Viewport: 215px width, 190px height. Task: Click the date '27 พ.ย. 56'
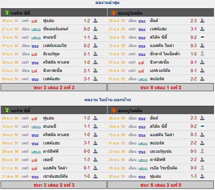(117, 151)
